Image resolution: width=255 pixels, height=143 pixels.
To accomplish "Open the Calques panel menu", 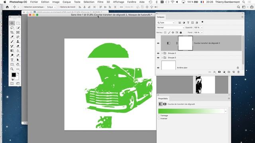I will point(242,17).
